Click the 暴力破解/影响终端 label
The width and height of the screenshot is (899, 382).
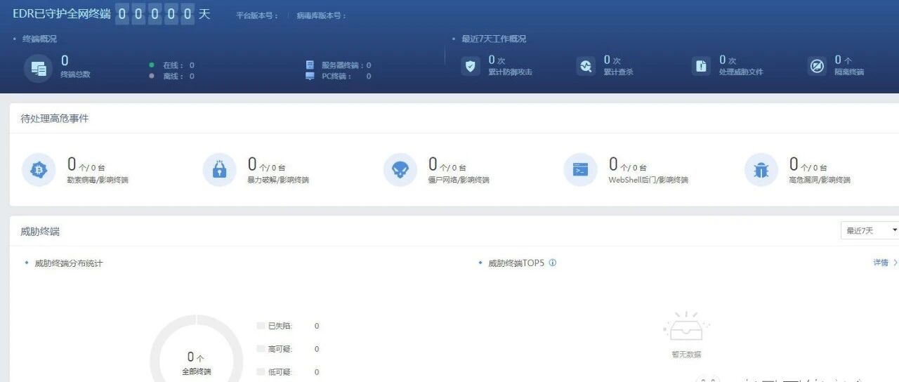[x=278, y=180]
